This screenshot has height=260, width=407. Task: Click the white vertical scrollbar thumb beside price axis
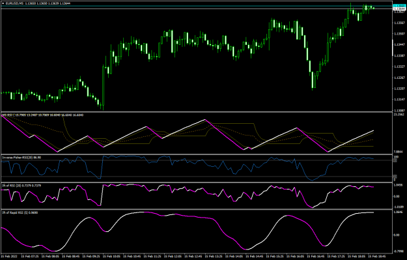393,48
